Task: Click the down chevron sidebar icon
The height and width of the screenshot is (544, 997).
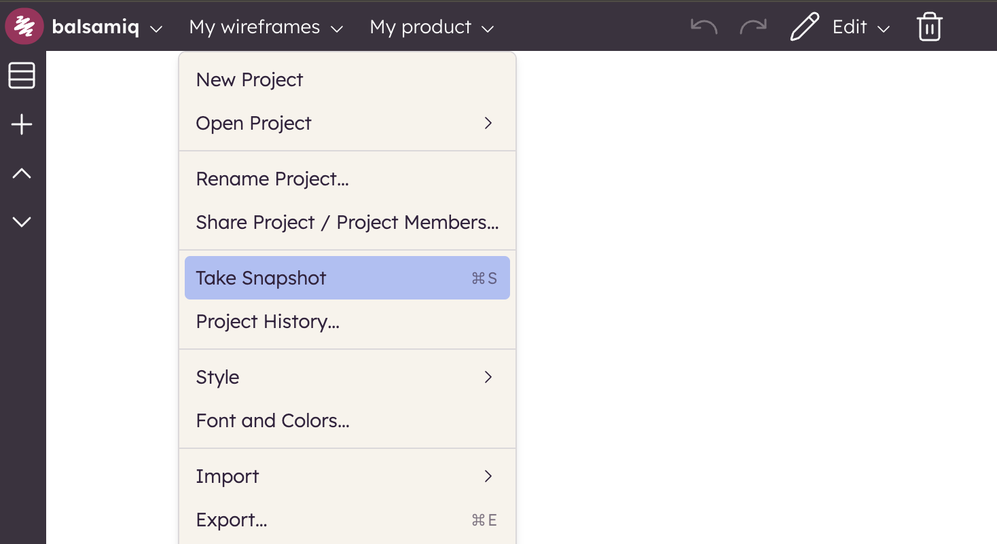Action: click(22, 222)
